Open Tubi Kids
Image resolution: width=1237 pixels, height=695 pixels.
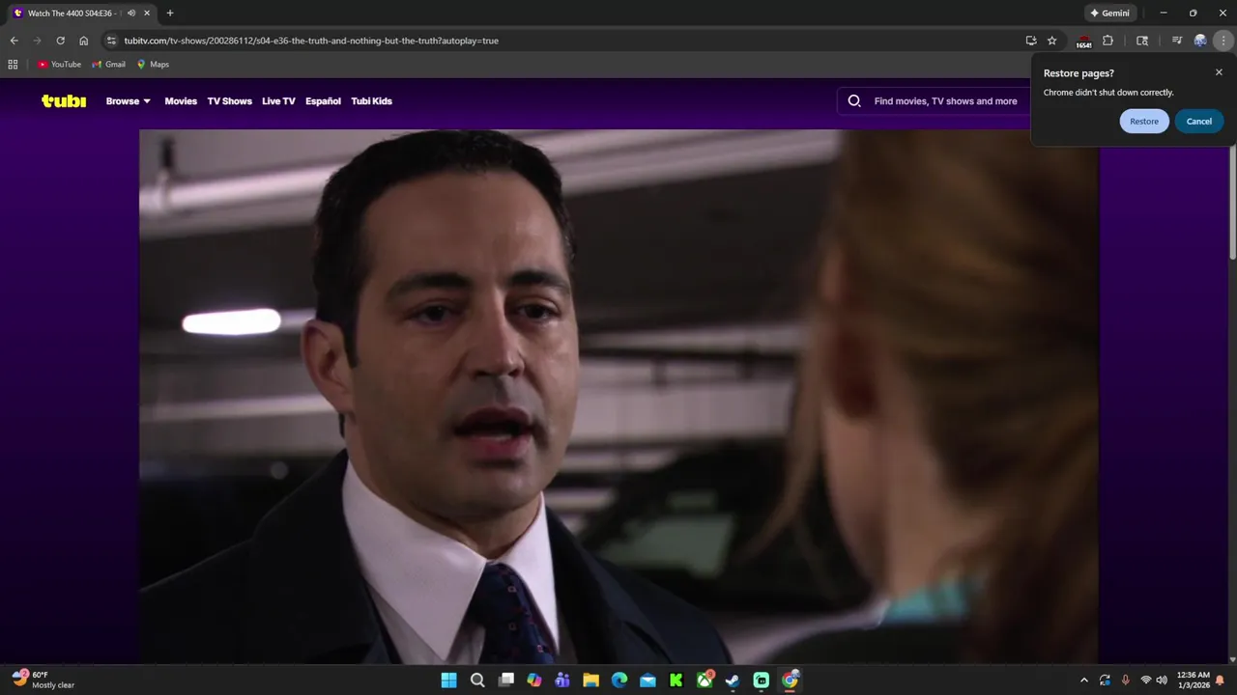(371, 100)
